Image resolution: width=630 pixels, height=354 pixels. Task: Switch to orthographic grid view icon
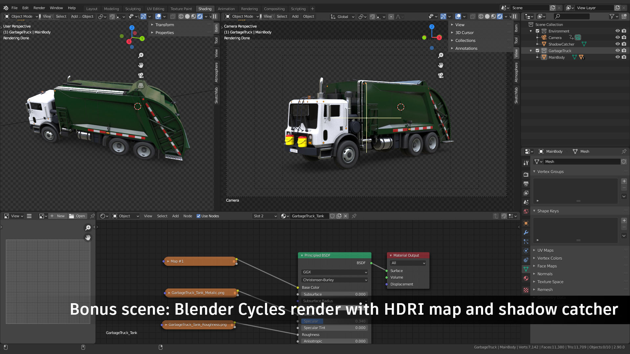(x=141, y=85)
